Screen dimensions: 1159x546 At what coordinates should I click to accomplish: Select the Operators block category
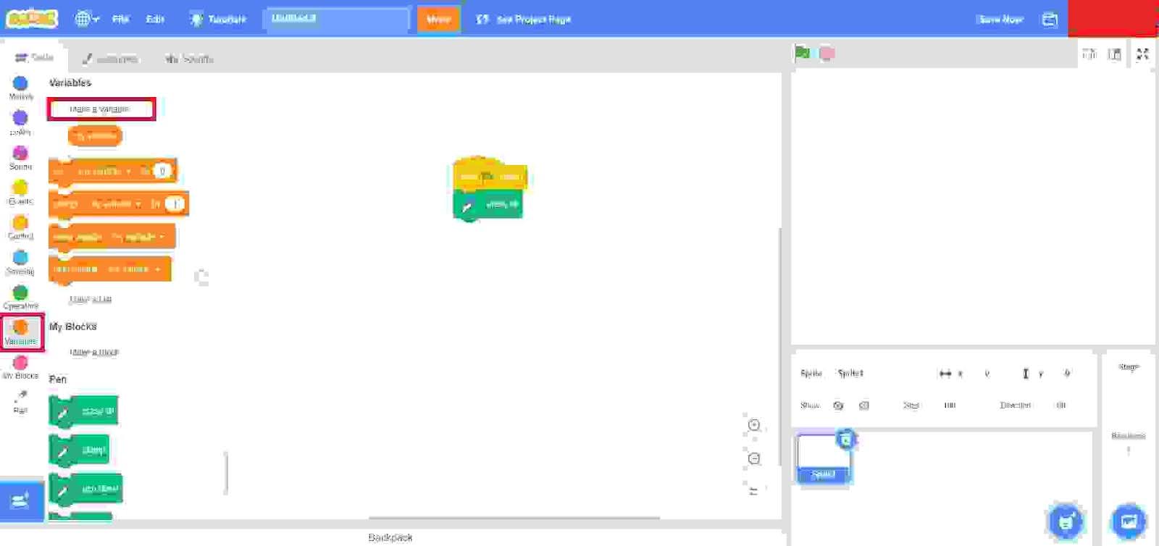pyautogui.click(x=20, y=297)
